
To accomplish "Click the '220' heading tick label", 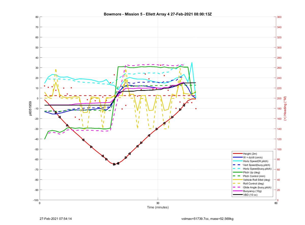I will (x=279, y=88).
